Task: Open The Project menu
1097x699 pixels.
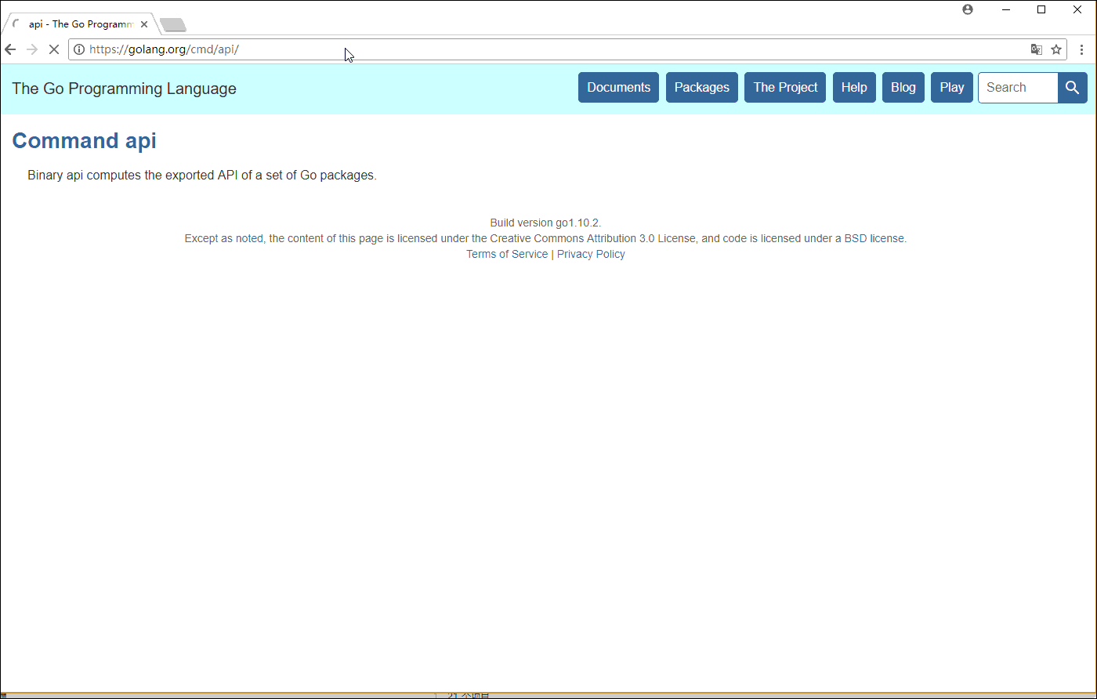Action: coord(785,88)
